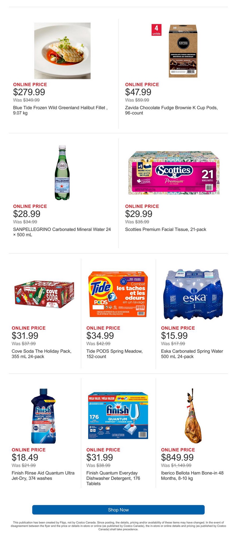
Task: Click the red 4 unités badge
Action: click(x=156, y=30)
